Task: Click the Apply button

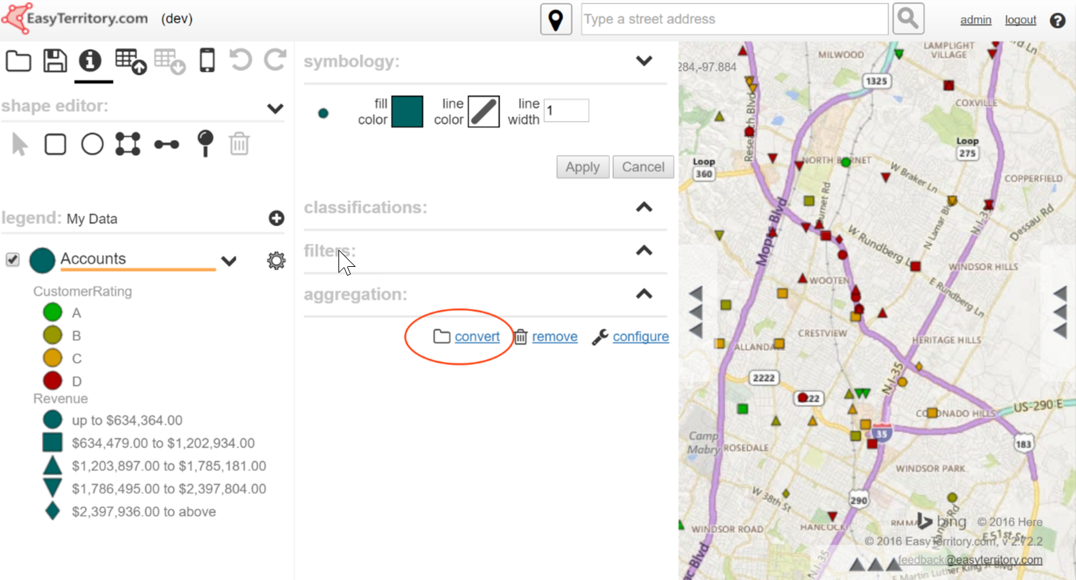Action: pos(582,167)
